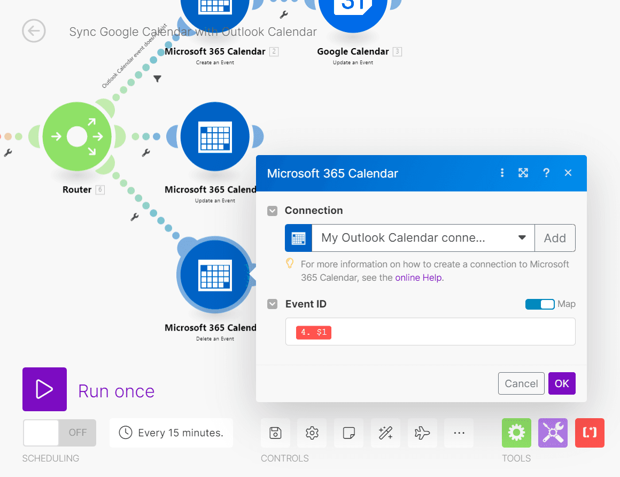This screenshot has height=477, width=620.
Task: Switch the scheduling OFF toggle on
Action: (x=59, y=432)
